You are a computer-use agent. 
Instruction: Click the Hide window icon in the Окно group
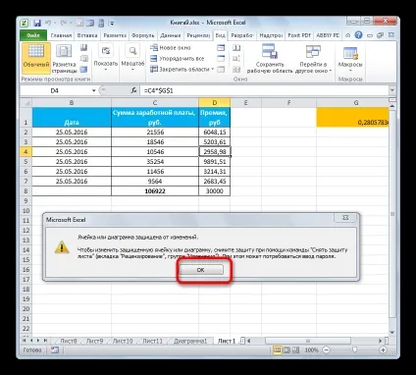221,59
